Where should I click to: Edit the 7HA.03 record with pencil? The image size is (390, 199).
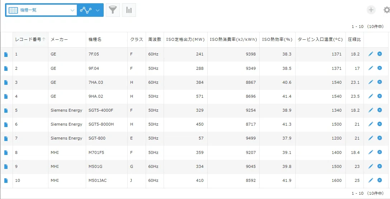pos(371,82)
